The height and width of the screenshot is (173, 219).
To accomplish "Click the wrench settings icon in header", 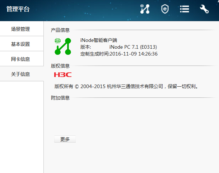I will (x=204, y=9).
